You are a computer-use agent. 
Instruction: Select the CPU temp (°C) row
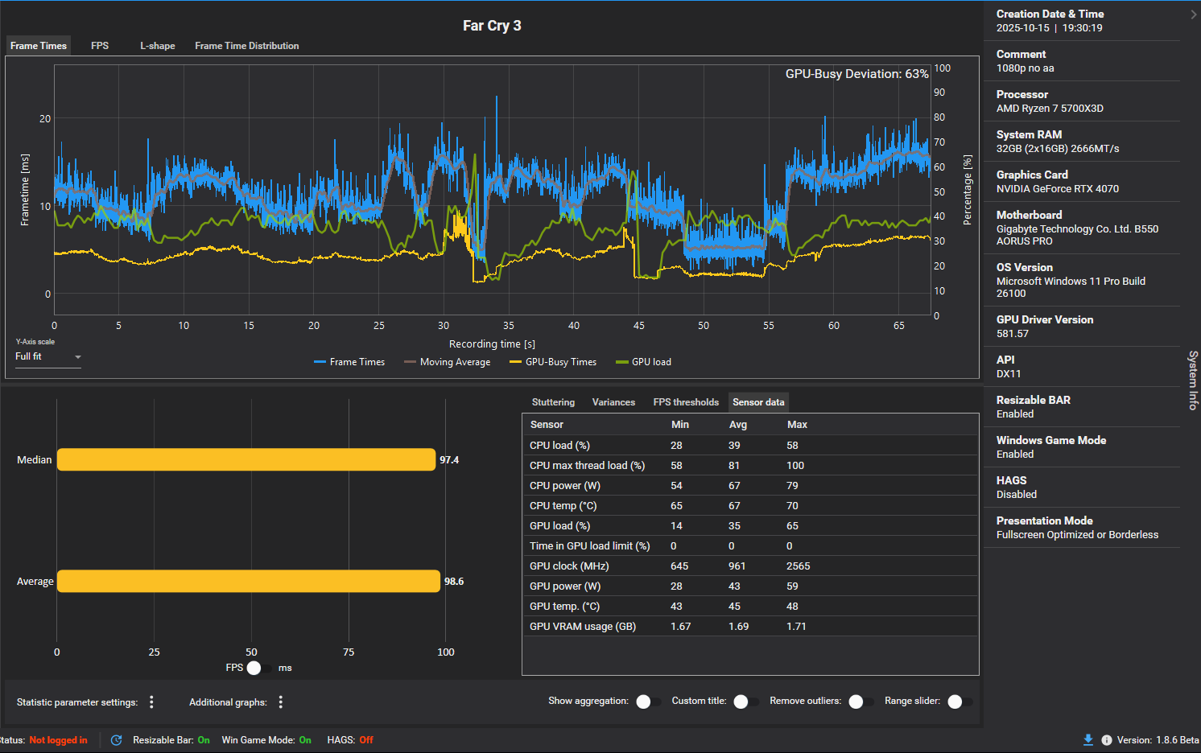click(x=750, y=506)
